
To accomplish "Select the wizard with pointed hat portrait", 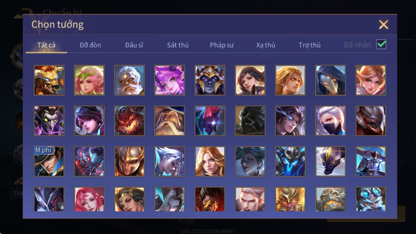I will [x=170, y=121].
